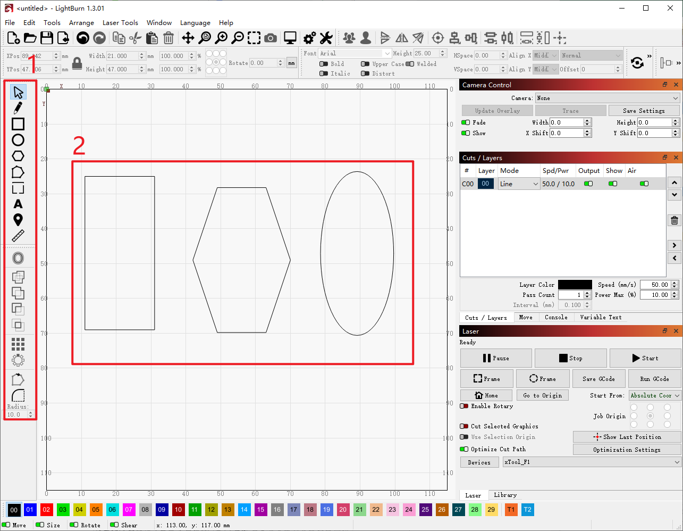
Task: Toggle Output for layer C00
Action: pyautogui.click(x=588, y=184)
